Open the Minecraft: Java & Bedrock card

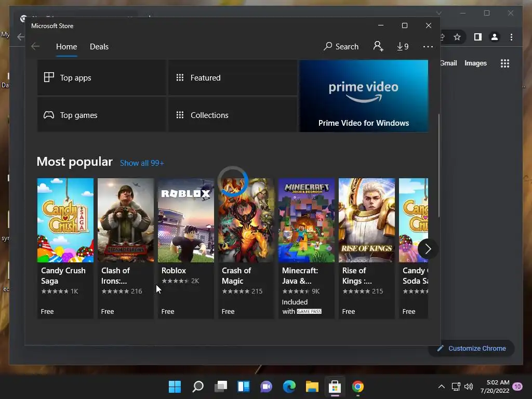[x=307, y=248]
